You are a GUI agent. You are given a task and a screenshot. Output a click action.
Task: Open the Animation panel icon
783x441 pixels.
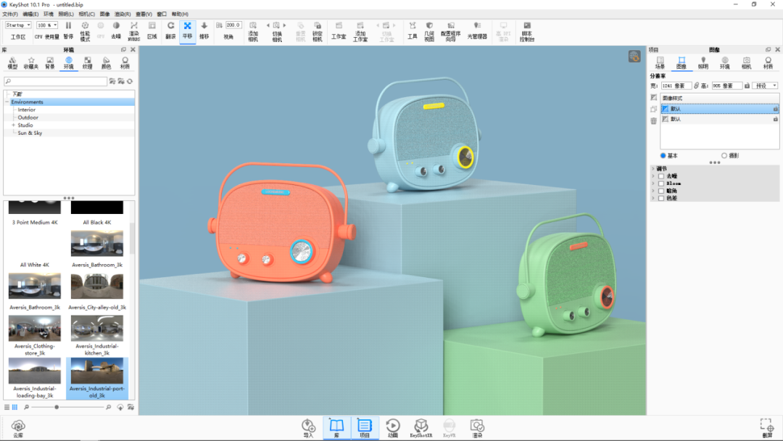[x=392, y=428]
